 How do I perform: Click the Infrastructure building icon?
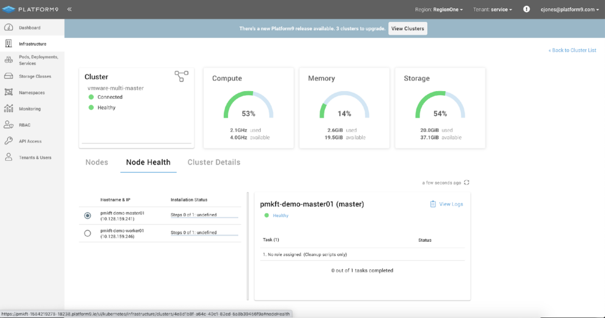pos(8,44)
